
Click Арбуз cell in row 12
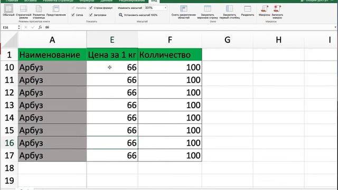tap(52, 92)
